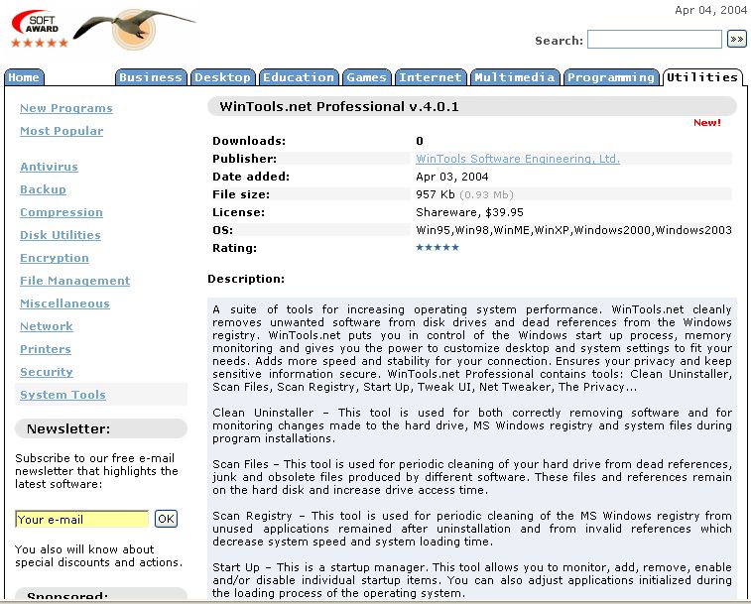751x604 pixels.
Task: Open the Network category link
Action: pos(47,326)
